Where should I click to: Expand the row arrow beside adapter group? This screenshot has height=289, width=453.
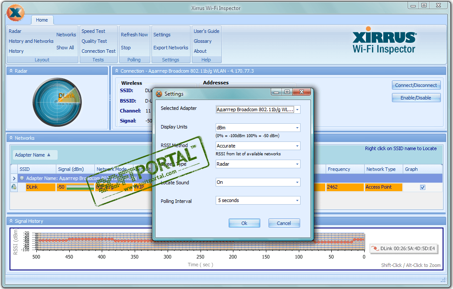[x=14, y=178]
